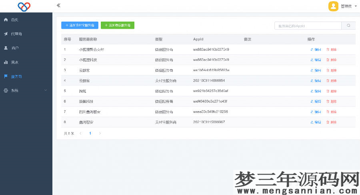Click the 四川鑫鸿智安 name cell
Viewport: 360px width, 195px height.
90,112
